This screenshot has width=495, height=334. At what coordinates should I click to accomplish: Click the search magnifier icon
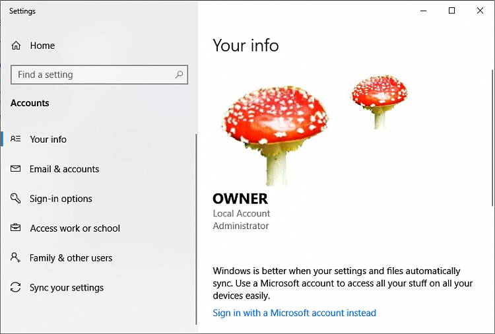tap(179, 75)
